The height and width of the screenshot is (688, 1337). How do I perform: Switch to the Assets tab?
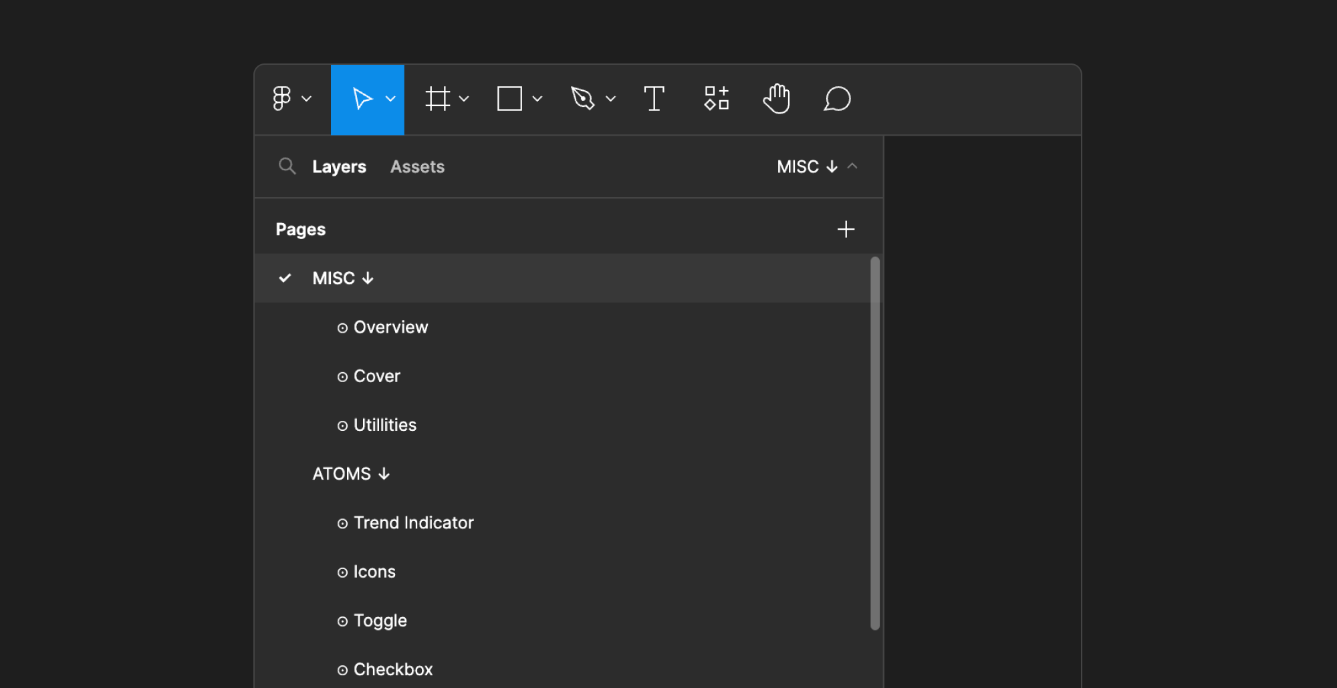(x=417, y=166)
